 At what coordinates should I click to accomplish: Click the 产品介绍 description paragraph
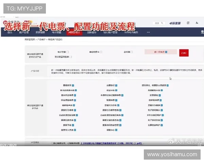127,72
